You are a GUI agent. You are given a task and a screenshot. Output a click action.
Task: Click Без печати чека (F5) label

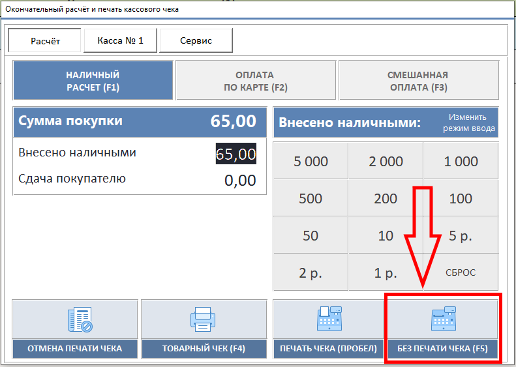coord(442,349)
